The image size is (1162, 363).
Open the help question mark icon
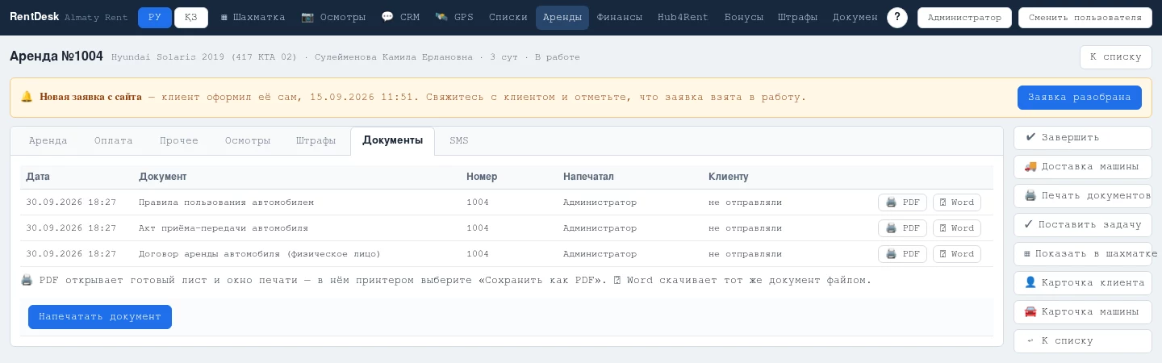pos(897,18)
